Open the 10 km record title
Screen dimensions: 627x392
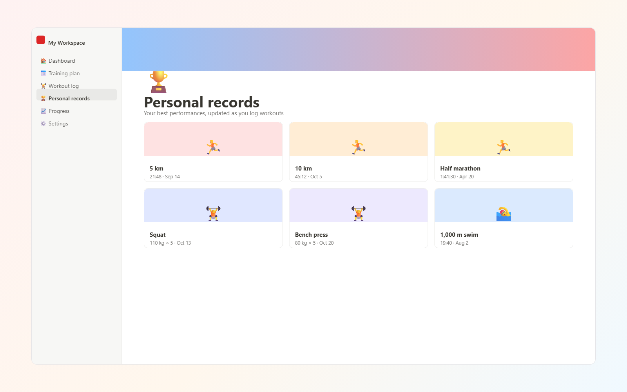click(303, 169)
